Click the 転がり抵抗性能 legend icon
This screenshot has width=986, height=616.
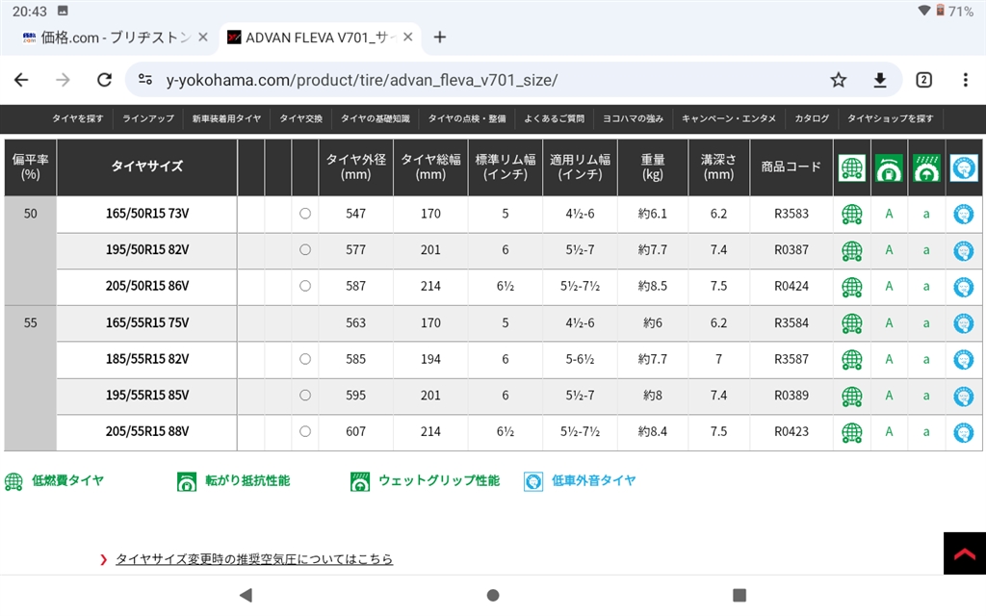(x=187, y=481)
